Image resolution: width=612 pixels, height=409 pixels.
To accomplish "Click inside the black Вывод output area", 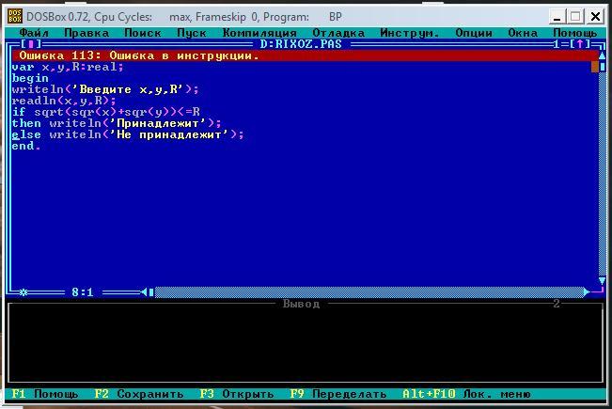I will (x=306, y=343).
